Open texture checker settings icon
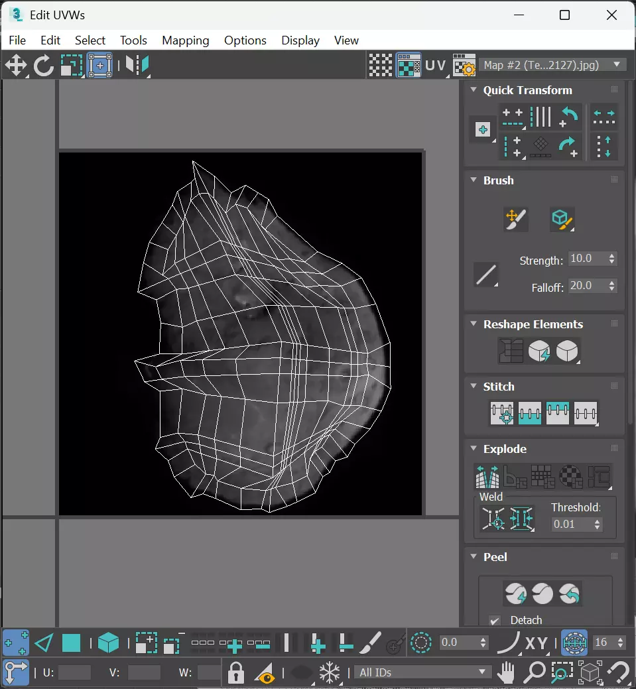This screenshot has width=636, height=689. [464, 65]
